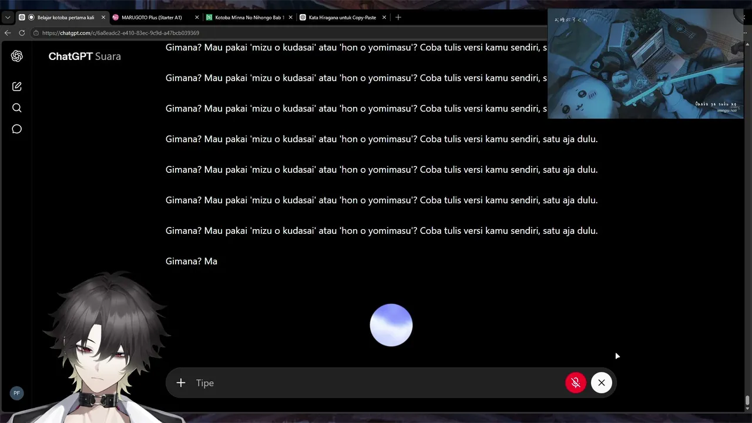The width and height of the screenshot is (752, 423).
Task: Open the chat bubble icon in the sidebar
Action: coord(16,129)
